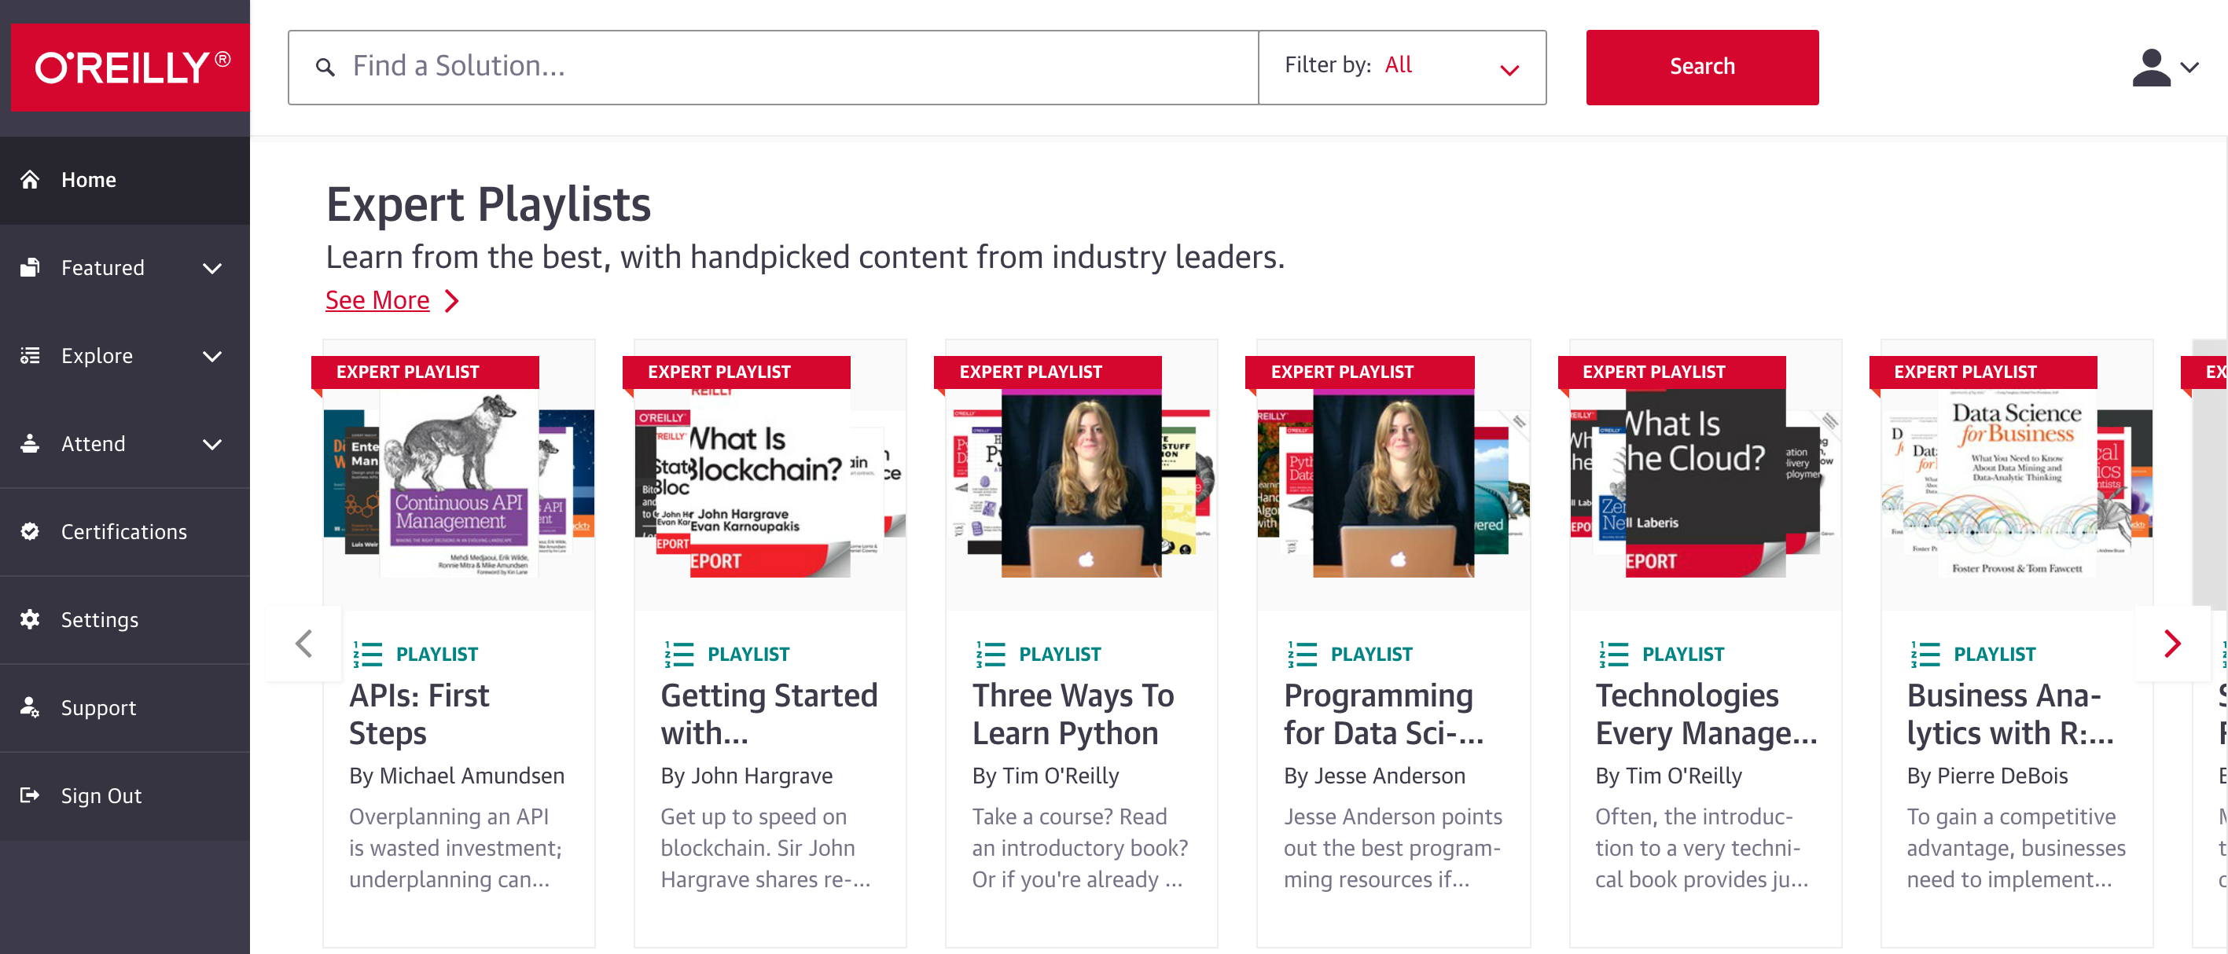
Task: Open Business Analytics with R:... title
Action: point(2010,714)
